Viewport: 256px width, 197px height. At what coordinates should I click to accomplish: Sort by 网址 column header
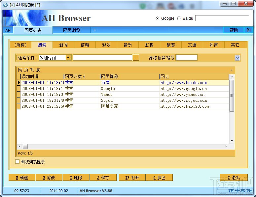click(194, 76)
